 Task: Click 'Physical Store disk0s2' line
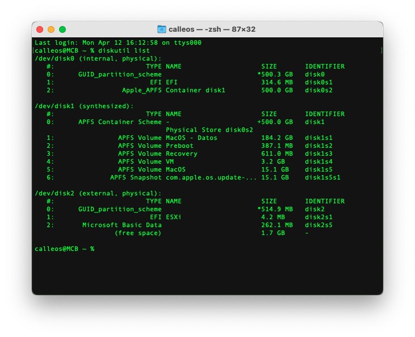209,130
